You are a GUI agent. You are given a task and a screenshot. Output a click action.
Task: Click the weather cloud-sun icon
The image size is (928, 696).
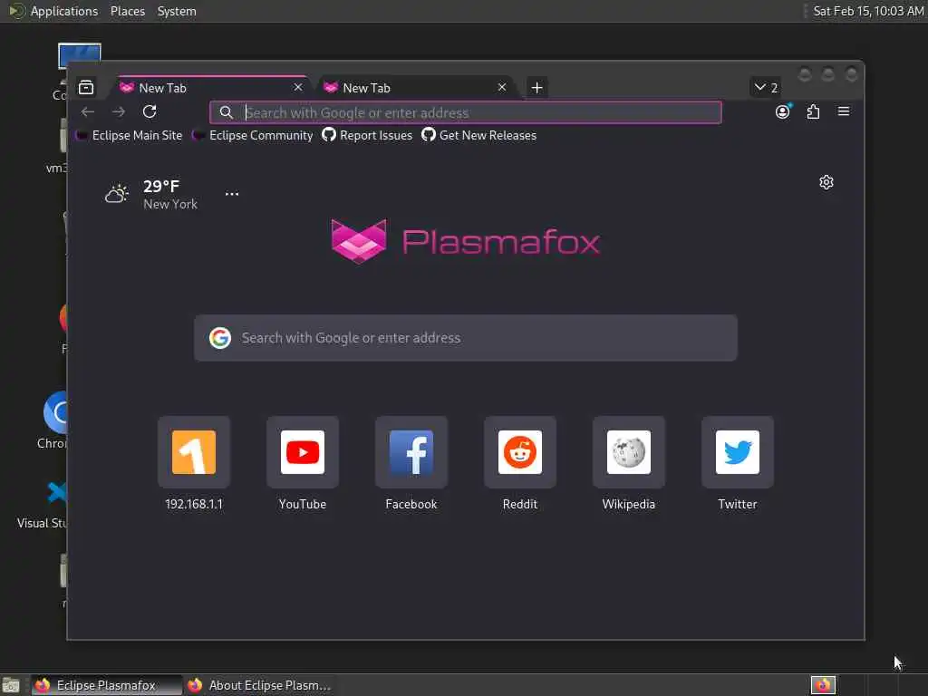117,194
